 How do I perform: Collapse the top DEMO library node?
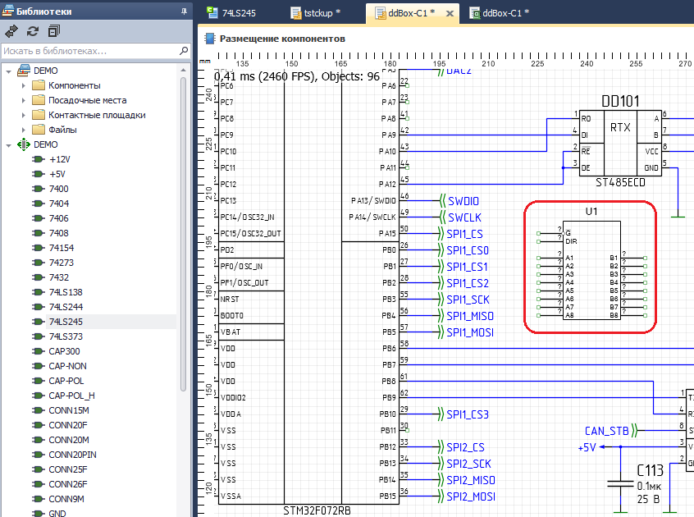coord(9,71)
